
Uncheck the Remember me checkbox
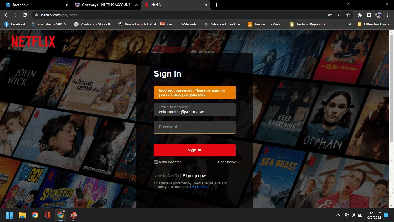pyautogui.click(x=156, y=162)
